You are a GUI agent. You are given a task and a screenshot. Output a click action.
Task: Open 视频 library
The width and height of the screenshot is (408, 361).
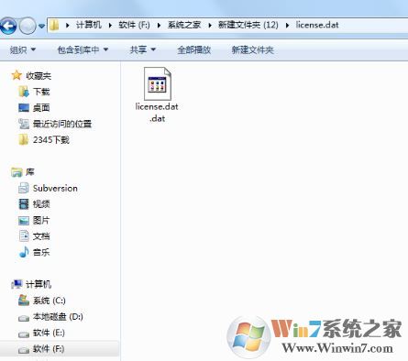[41, 204]
